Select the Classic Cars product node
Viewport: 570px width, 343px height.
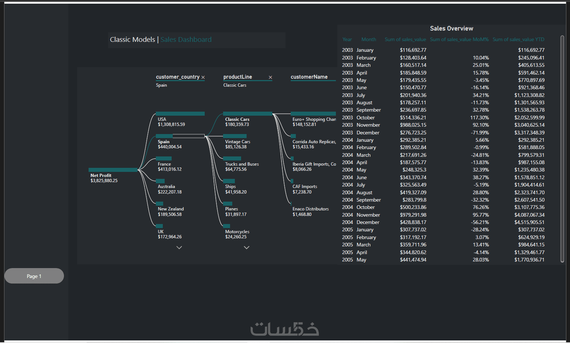(248, 114)
